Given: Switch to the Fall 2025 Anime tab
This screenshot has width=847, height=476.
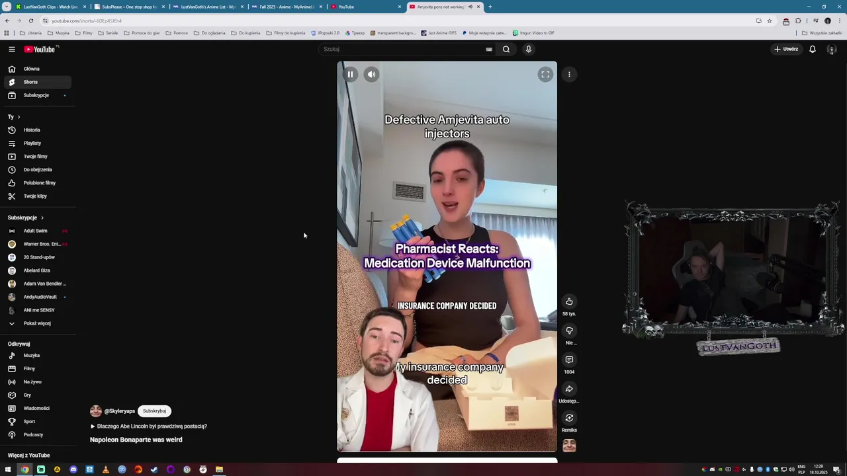Looking at the screenshot, I should click(287, 7).
